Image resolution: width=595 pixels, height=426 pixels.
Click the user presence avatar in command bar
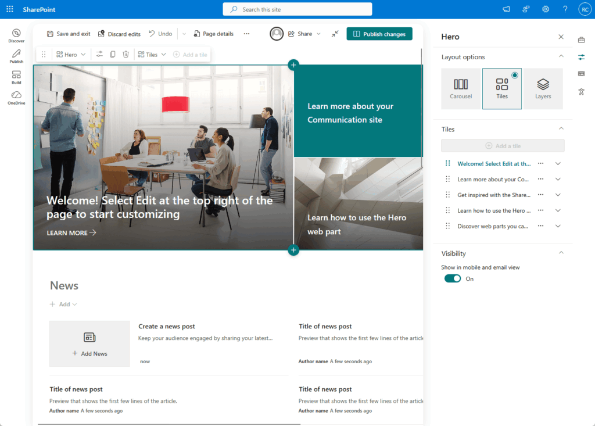click(277, 34)
